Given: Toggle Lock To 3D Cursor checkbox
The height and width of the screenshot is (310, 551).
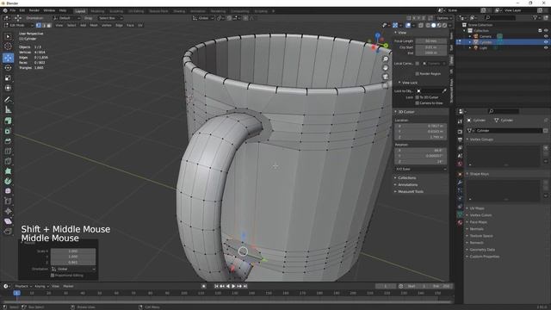Looking at the screenshot, I should (417, 97).
